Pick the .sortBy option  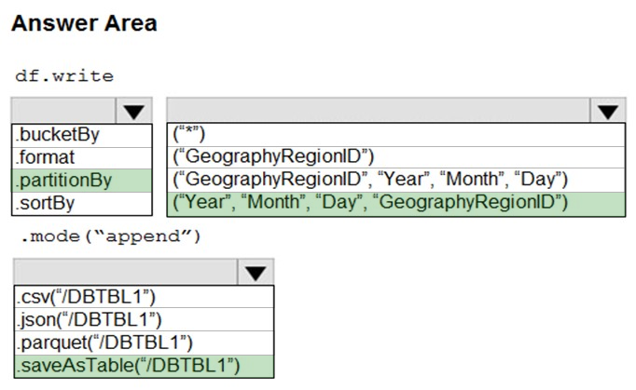[x=82, y=203]
